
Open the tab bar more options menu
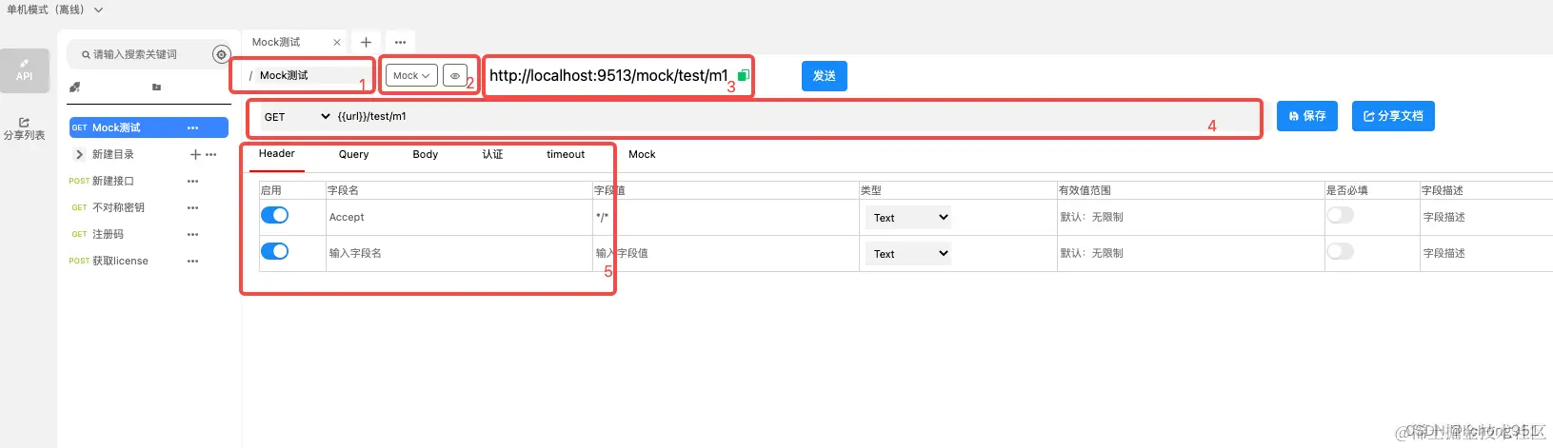[401, 42]
